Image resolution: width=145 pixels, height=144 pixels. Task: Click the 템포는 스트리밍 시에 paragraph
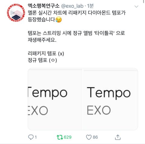pyautogui.click(x=76, y=37)
